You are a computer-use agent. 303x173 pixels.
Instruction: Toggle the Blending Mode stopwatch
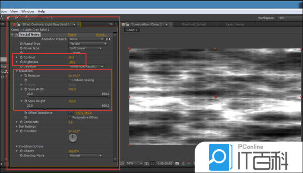[x=21, y=155]
